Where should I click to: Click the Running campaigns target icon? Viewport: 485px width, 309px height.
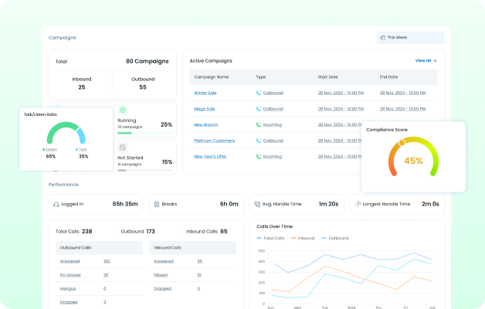(x=122, y=110)
